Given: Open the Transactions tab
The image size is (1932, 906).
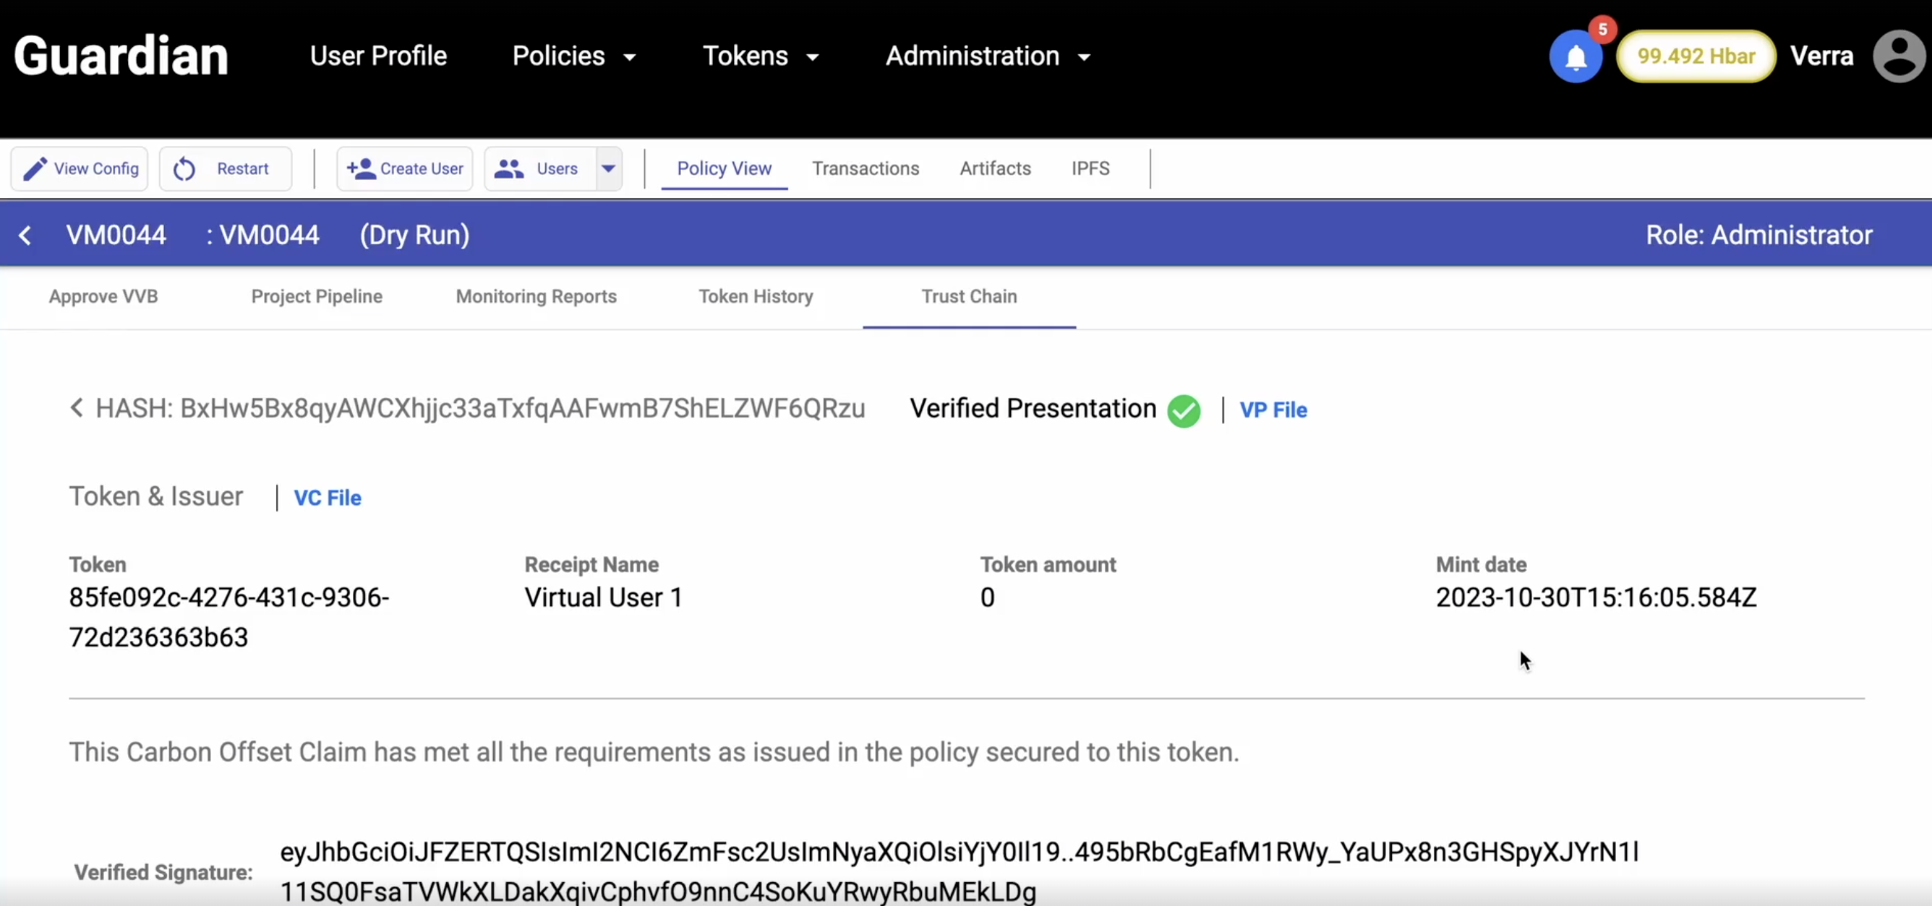Looking at the screenshot, I should (865, 168).
